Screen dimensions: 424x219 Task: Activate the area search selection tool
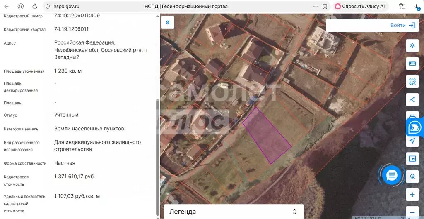click(412, 82)
